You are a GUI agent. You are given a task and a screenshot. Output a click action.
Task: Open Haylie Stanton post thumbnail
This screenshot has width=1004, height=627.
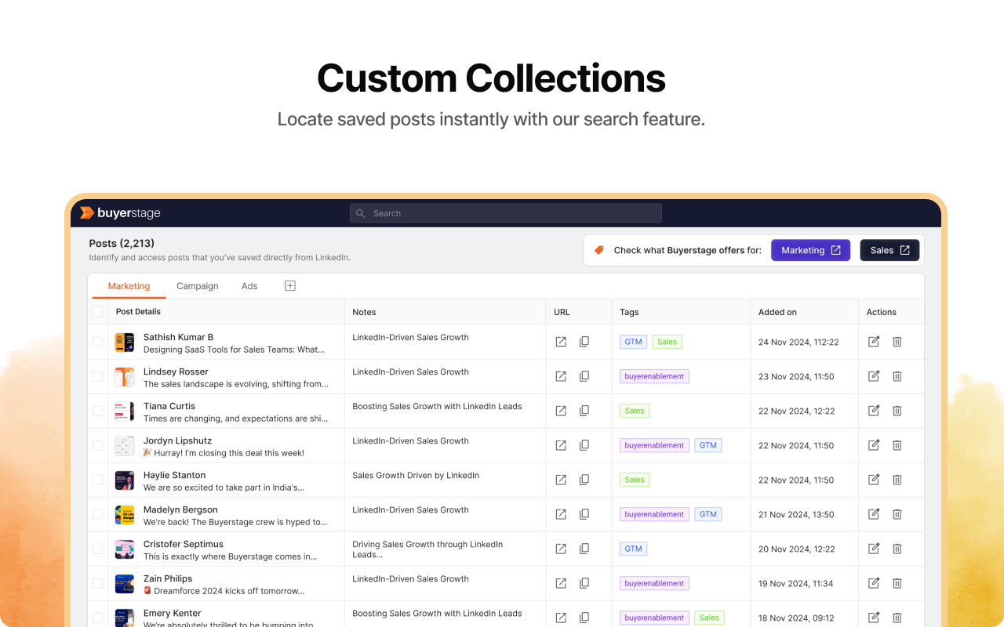click(x=125, y=480)
